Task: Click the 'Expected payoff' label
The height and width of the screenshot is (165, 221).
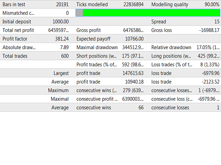Action: click(x=93, y=39)
